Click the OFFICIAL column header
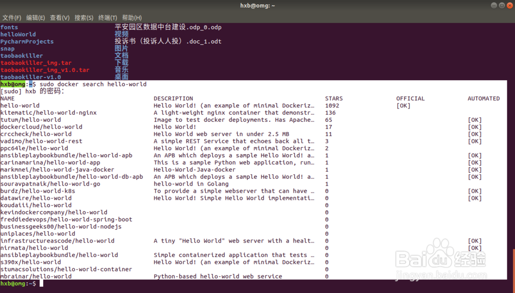 coord(410,98)
